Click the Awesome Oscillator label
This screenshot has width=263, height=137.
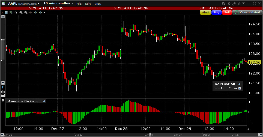[24, 101]
